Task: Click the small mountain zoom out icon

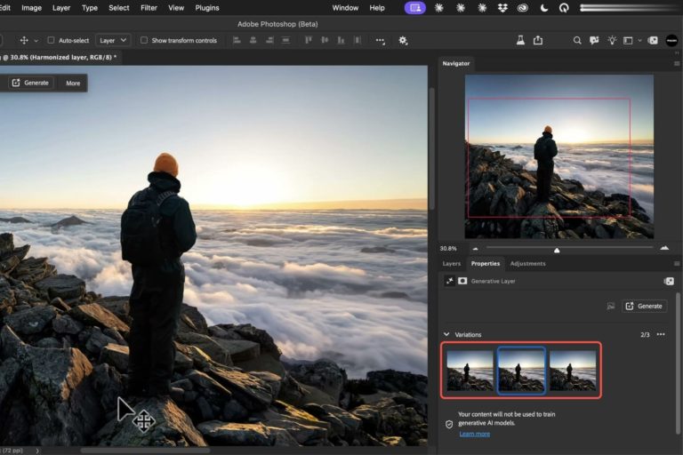Action: pyautogui.click(x=475, y=249)
